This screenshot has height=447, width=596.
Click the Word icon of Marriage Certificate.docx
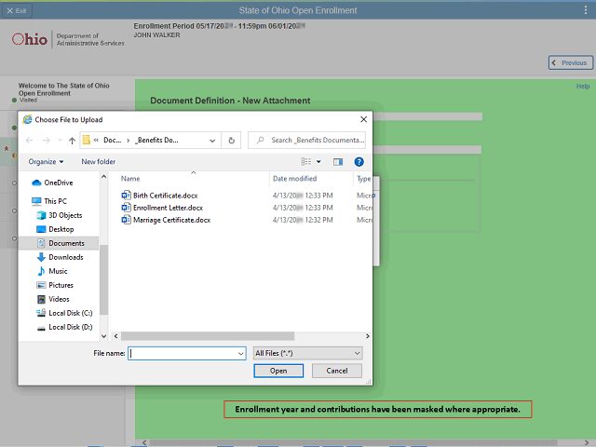click(126, 220)
